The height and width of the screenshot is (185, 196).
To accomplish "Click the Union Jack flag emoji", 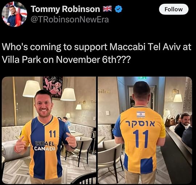I will [107, 9].
